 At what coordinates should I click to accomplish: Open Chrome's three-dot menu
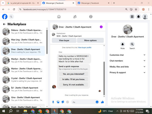click(149, 9)
